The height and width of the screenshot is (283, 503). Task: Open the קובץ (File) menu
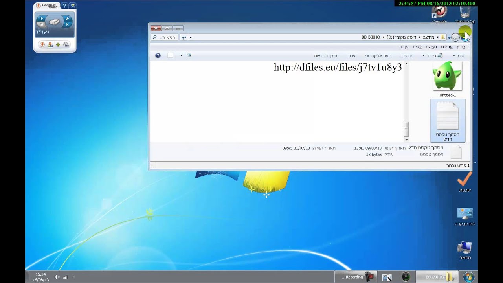tap(461, 46)
